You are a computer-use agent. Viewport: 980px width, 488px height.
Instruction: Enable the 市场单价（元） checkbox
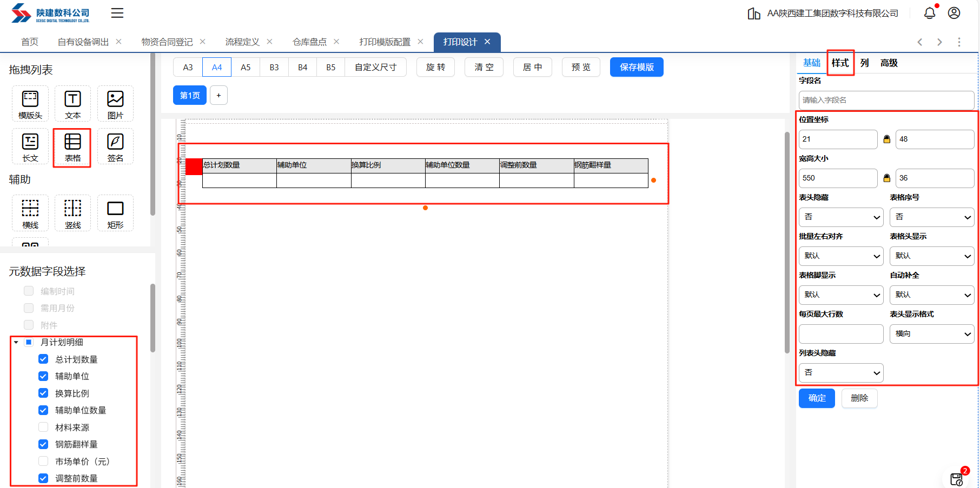[44, 462]
